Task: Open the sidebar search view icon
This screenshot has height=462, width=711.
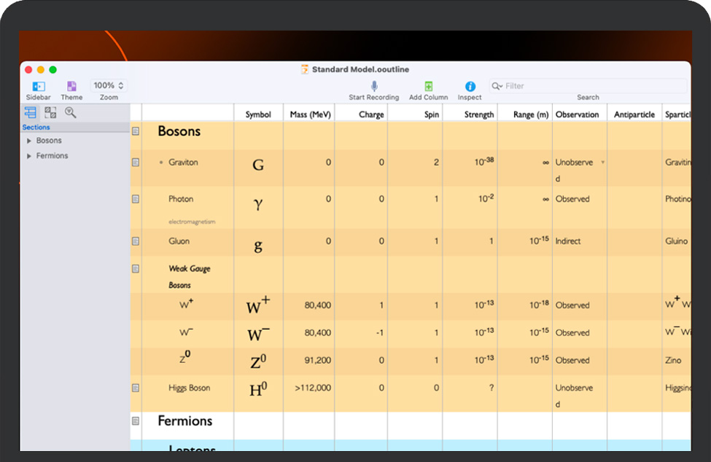Action: point(71,112)
